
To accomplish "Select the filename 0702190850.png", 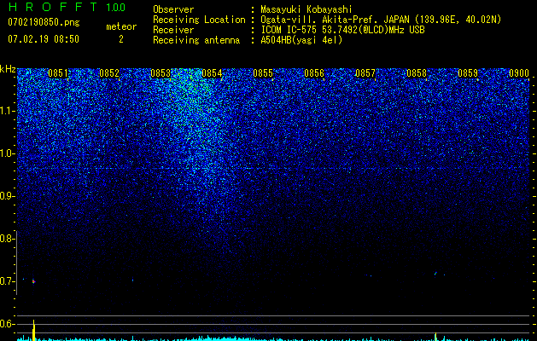I will 44,23.
